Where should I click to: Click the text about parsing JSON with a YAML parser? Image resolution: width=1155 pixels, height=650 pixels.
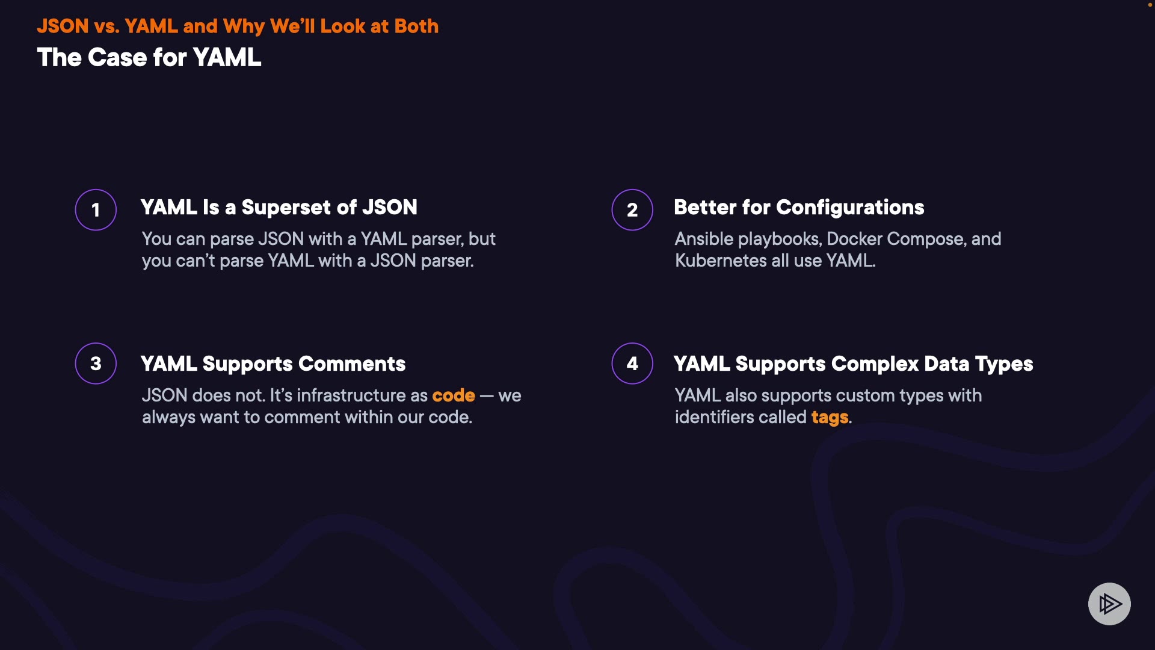[x=318, y=239]
